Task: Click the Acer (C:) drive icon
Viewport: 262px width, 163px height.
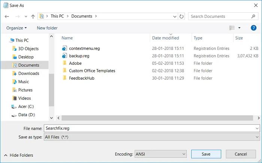Action: coord(14,106)
